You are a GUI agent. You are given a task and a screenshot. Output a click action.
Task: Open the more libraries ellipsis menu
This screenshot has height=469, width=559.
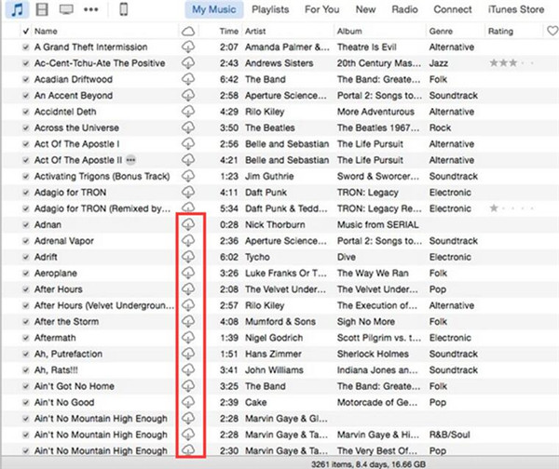click(x=91, y=9)
